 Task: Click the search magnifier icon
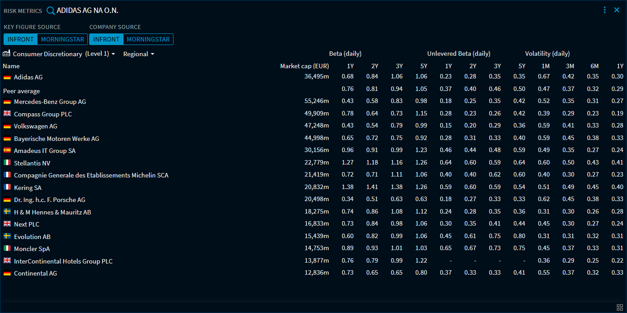pyautogui.click(x=50, y=11)
